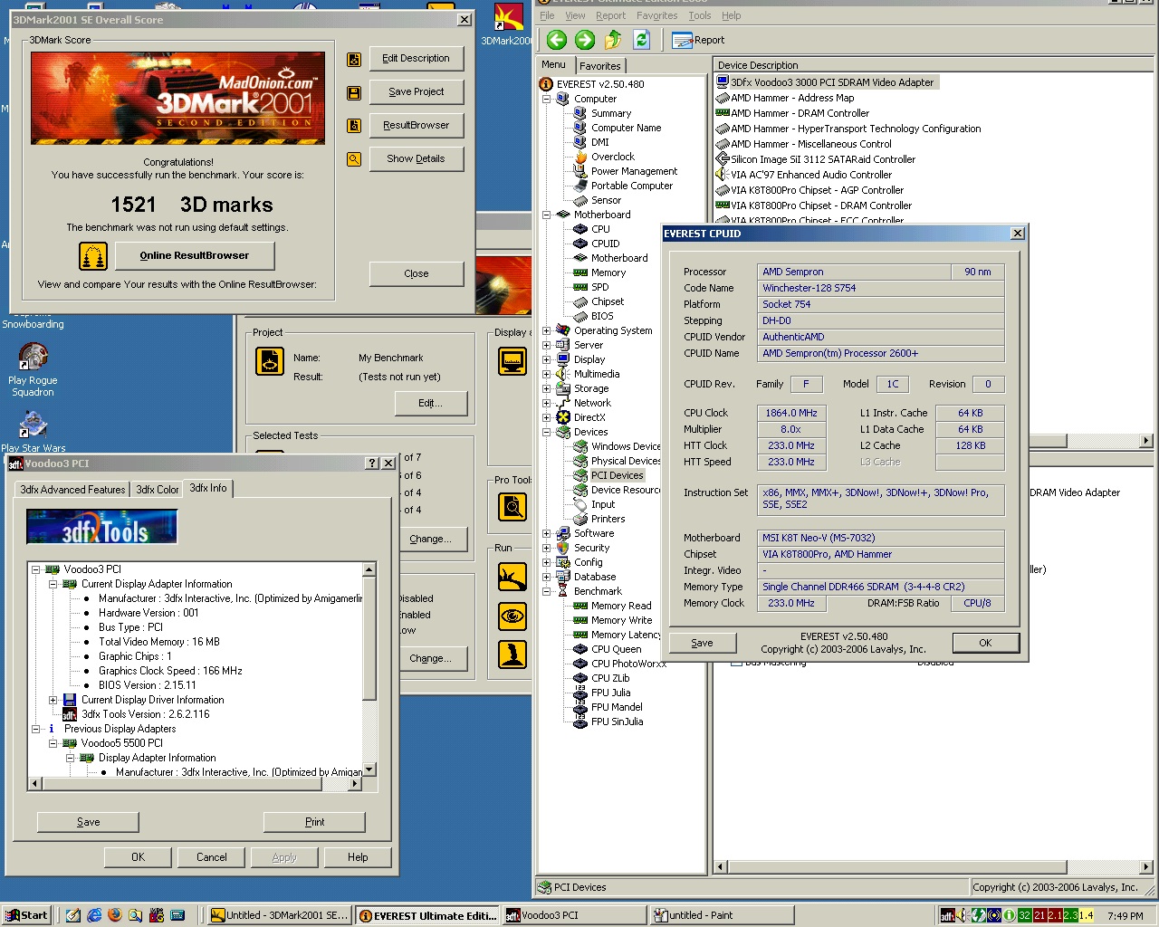1159x927 pixels.
Task: Click the Edit Description button
Action: (x=416, y=59)
